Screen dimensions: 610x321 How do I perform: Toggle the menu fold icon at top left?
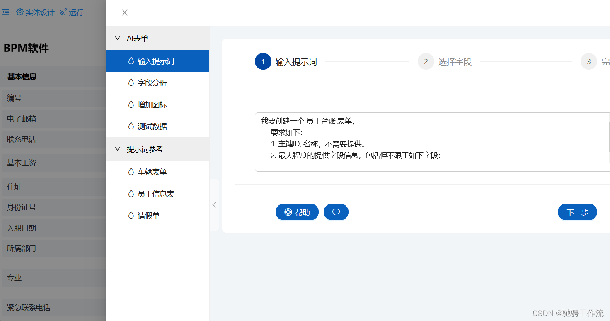click(x=6, y=12)
